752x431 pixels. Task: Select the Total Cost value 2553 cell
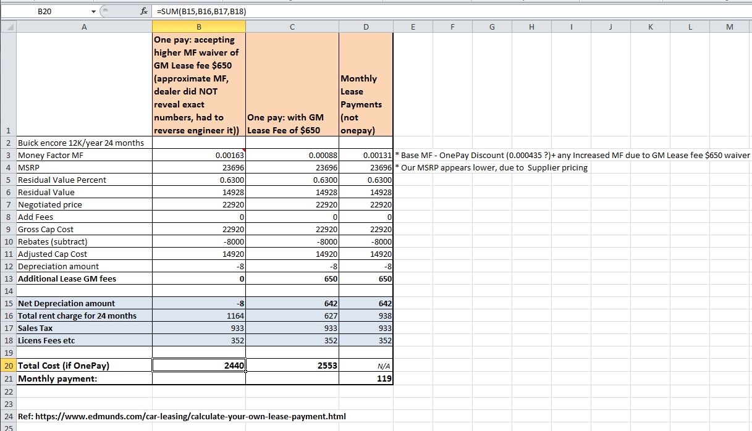click(x=292, y=366)
